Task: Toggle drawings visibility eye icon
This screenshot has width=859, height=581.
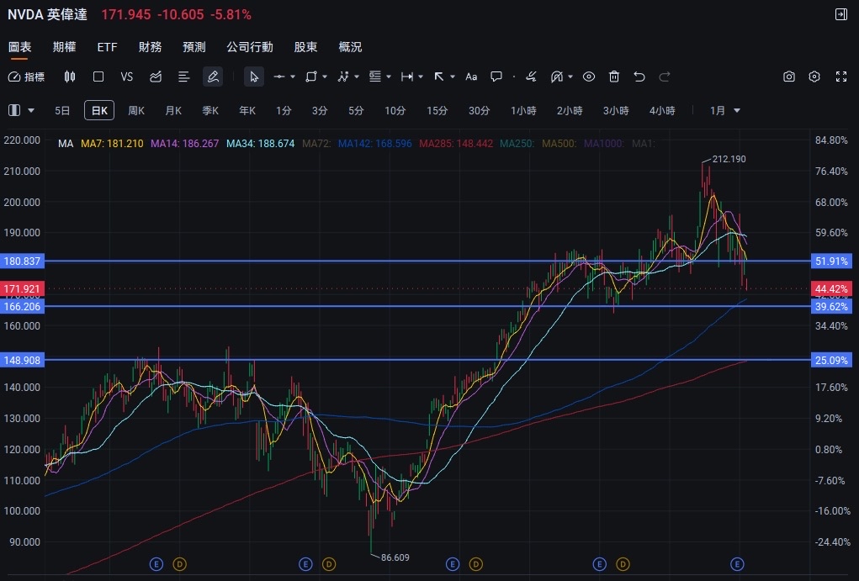Action: pos(589,77)
